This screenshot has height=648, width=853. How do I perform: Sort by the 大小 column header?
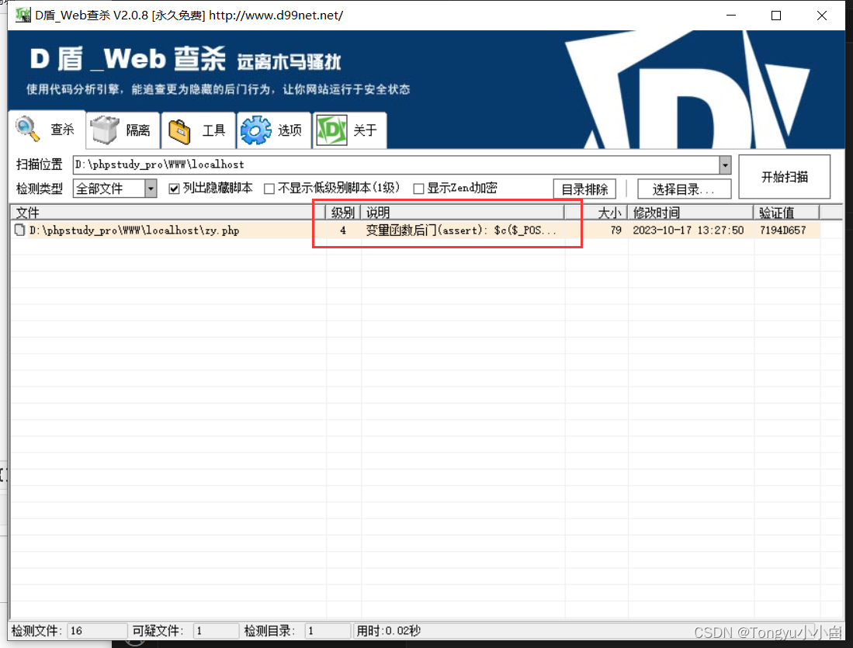tap(596, 212)
